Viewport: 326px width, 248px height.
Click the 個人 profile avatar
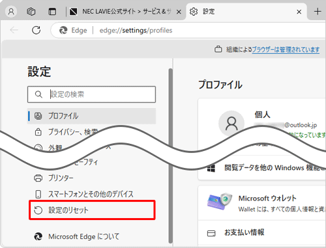[231, 123]
